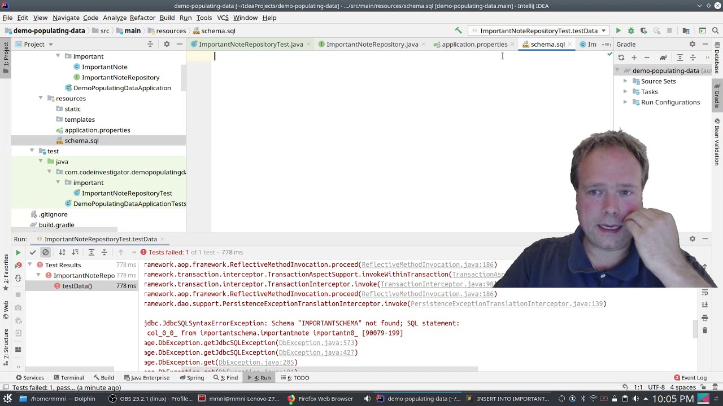This screenshot has width=723, height=406.
Task: Refresh all Gradle projects
Action: pyautogui.click(x=621, y=58)
